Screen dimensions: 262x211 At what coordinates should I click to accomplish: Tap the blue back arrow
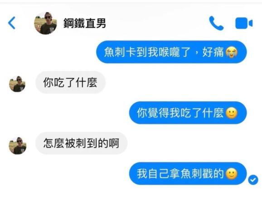[12, 23]
